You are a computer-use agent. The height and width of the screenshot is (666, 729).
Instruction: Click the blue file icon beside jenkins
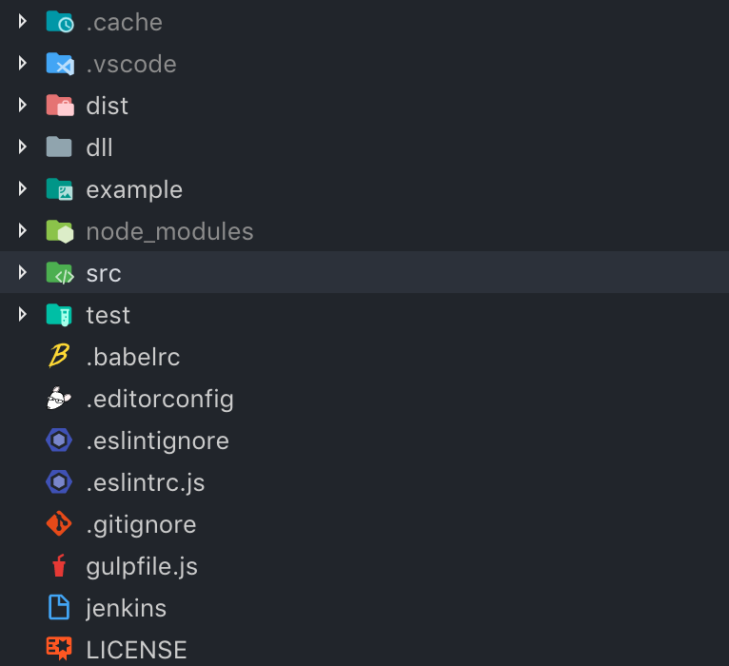pos(59,607)
